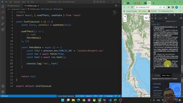Open Chrome three-dot menu
The height and width of the screenshot is (103, 183).
[180, 7]
